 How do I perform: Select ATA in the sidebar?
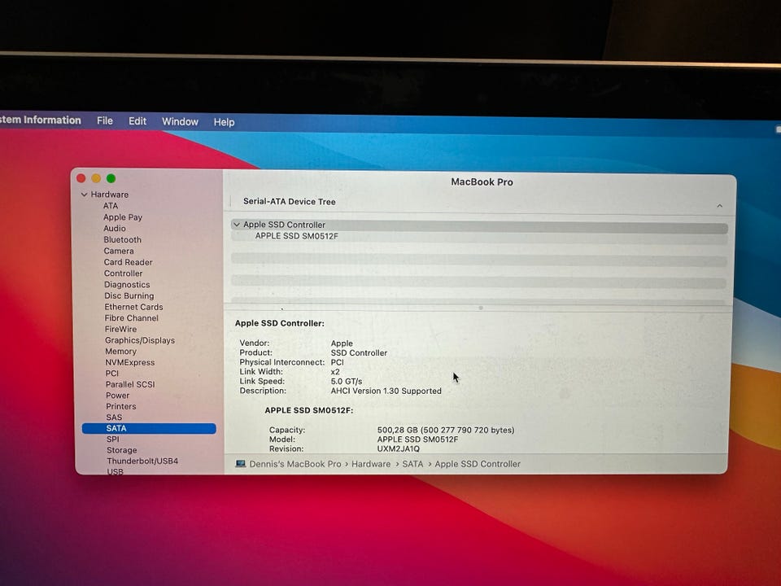pos(111,206)
